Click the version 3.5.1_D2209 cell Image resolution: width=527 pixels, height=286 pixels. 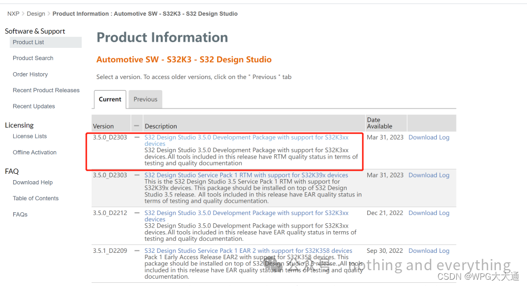tap(110, 251)
